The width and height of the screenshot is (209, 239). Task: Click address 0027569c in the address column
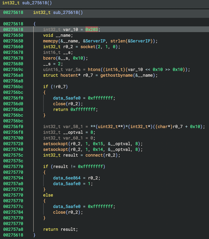[x=13, y=70]
